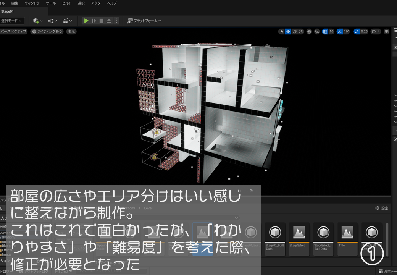Toggle grid snapping on or off
Screen dimensions: 397x275
point(325,32)
